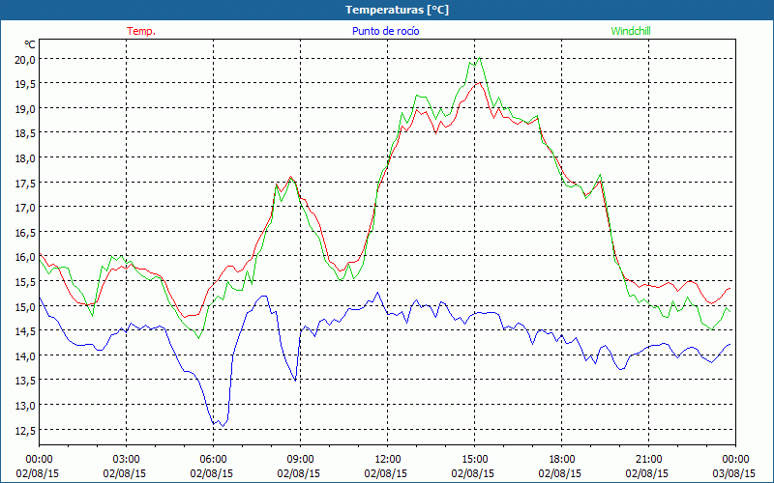Click the '03:00' time axis label

pos(126,460)
